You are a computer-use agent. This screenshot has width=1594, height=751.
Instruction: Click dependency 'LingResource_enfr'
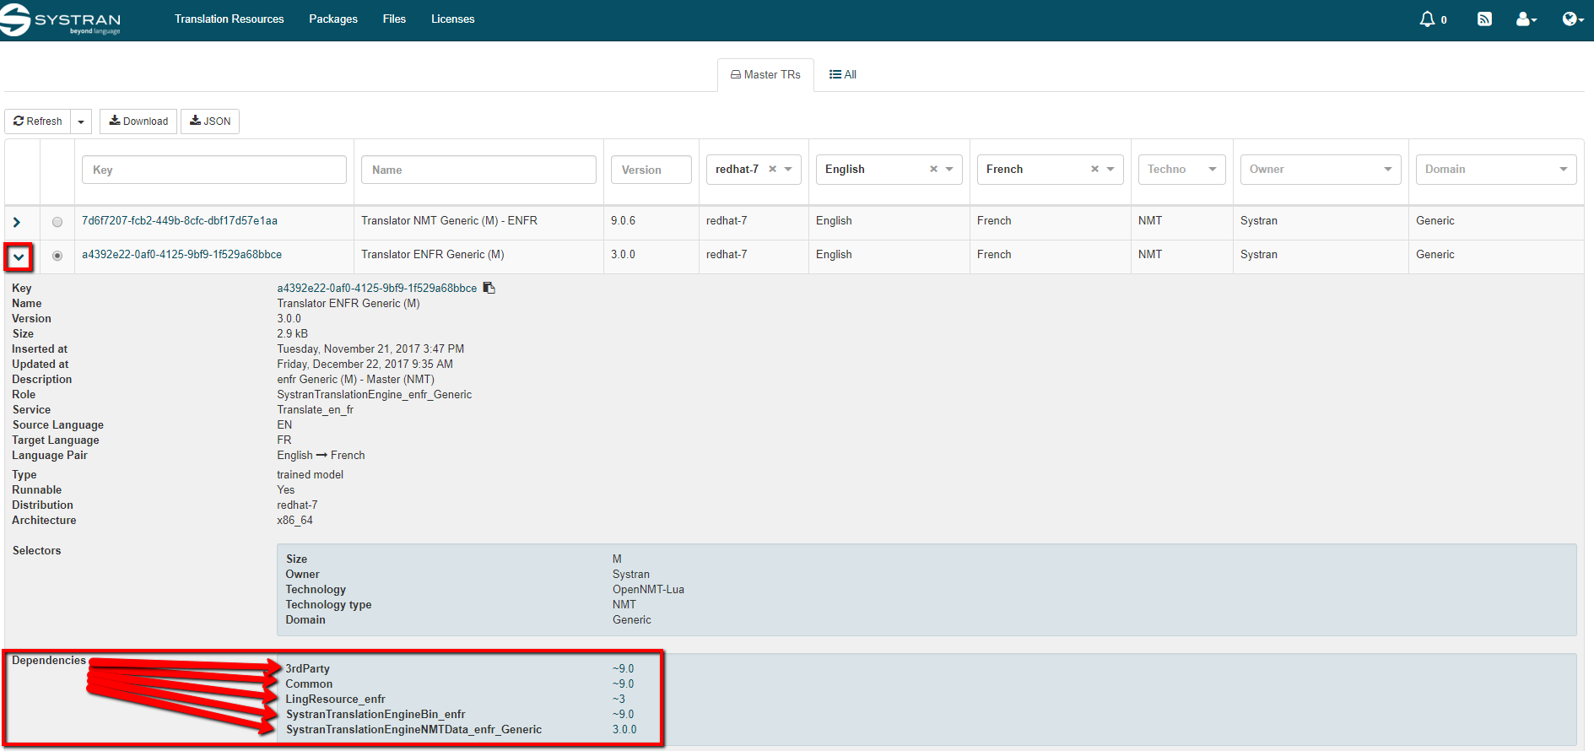click(335, 699)
